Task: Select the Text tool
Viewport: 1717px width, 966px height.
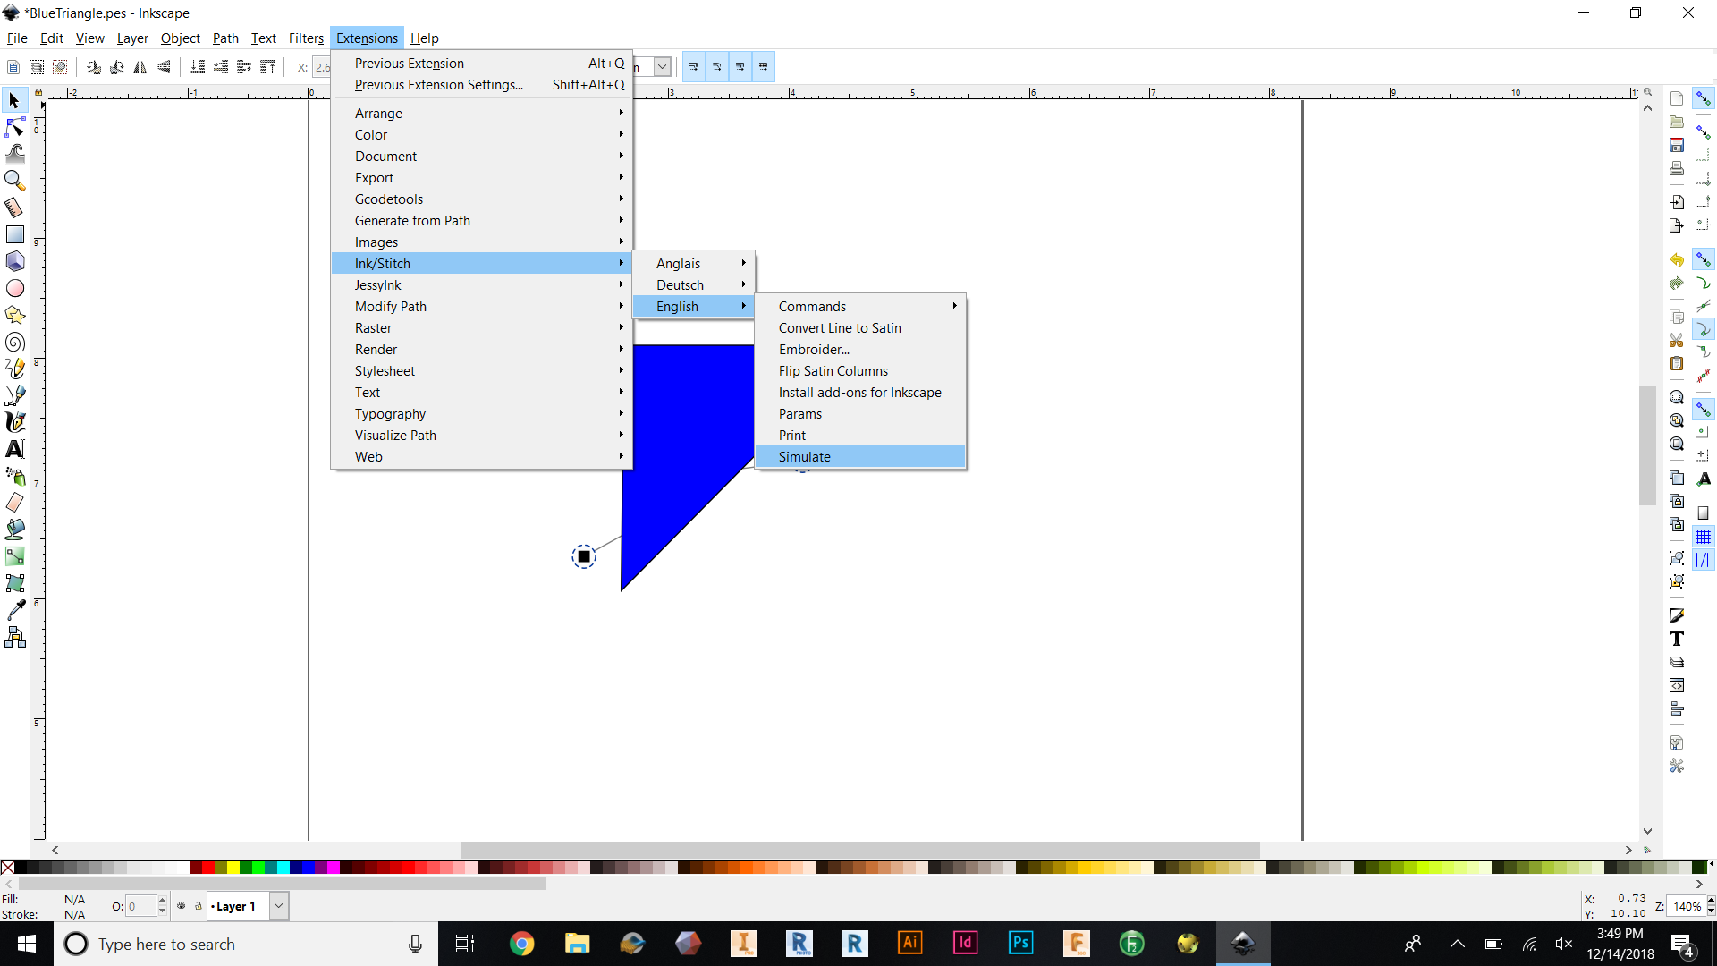Action: click(15, 448)
